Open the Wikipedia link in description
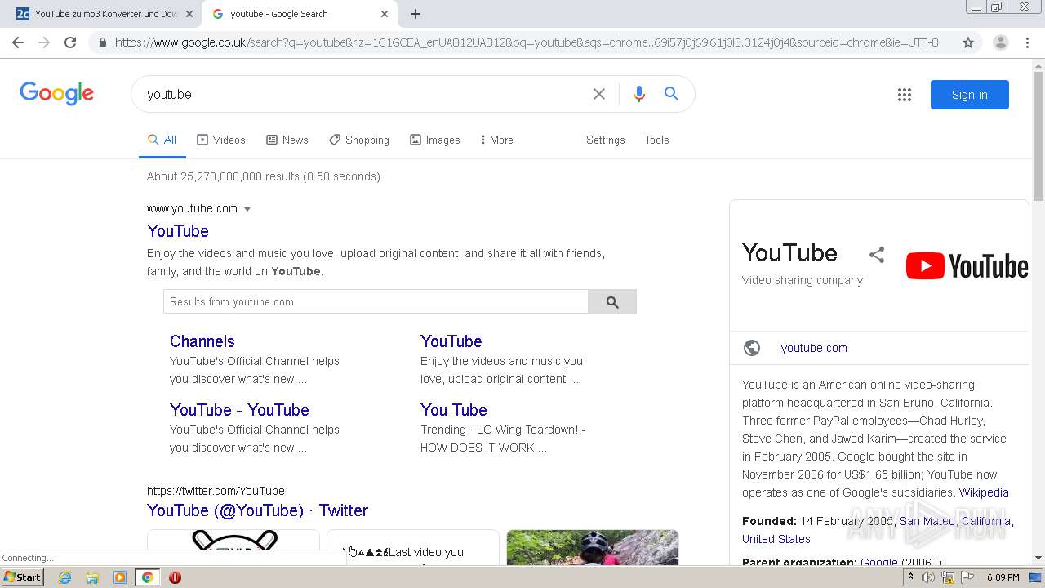Viewport: 1045px width, 588px height. click(x=984, y=492)
